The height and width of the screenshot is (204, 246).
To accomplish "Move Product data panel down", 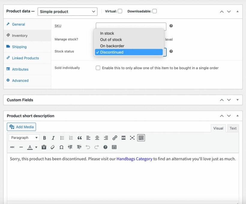I will tap(229, 12).
